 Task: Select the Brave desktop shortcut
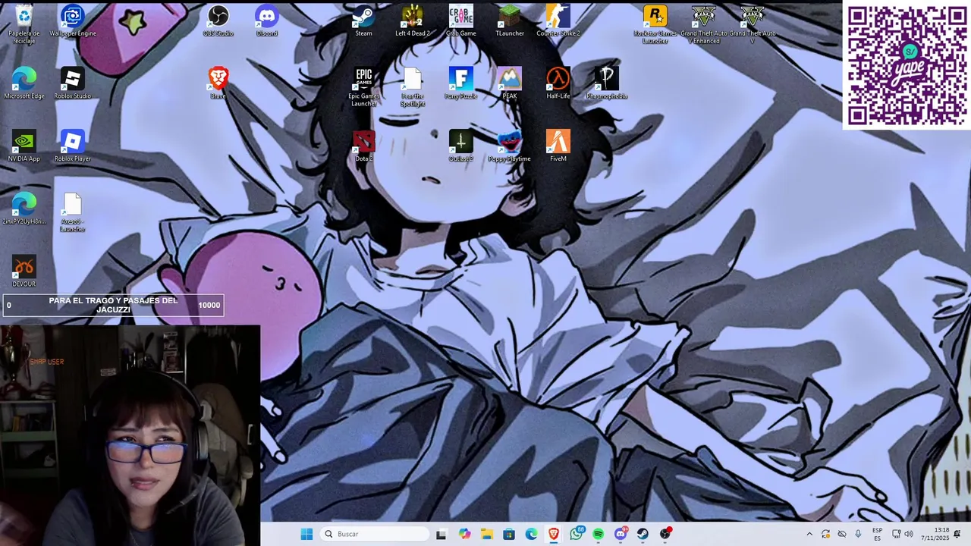click(x=218, y=83)
